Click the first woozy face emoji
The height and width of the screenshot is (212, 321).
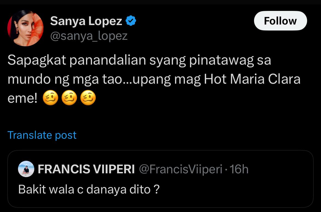[x=51, y=98]
